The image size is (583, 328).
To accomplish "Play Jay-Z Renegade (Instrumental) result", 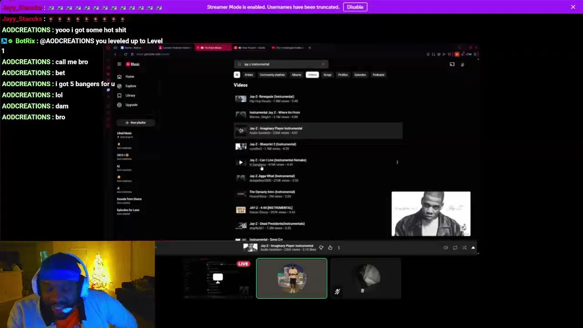I will (x=318, y=98).
